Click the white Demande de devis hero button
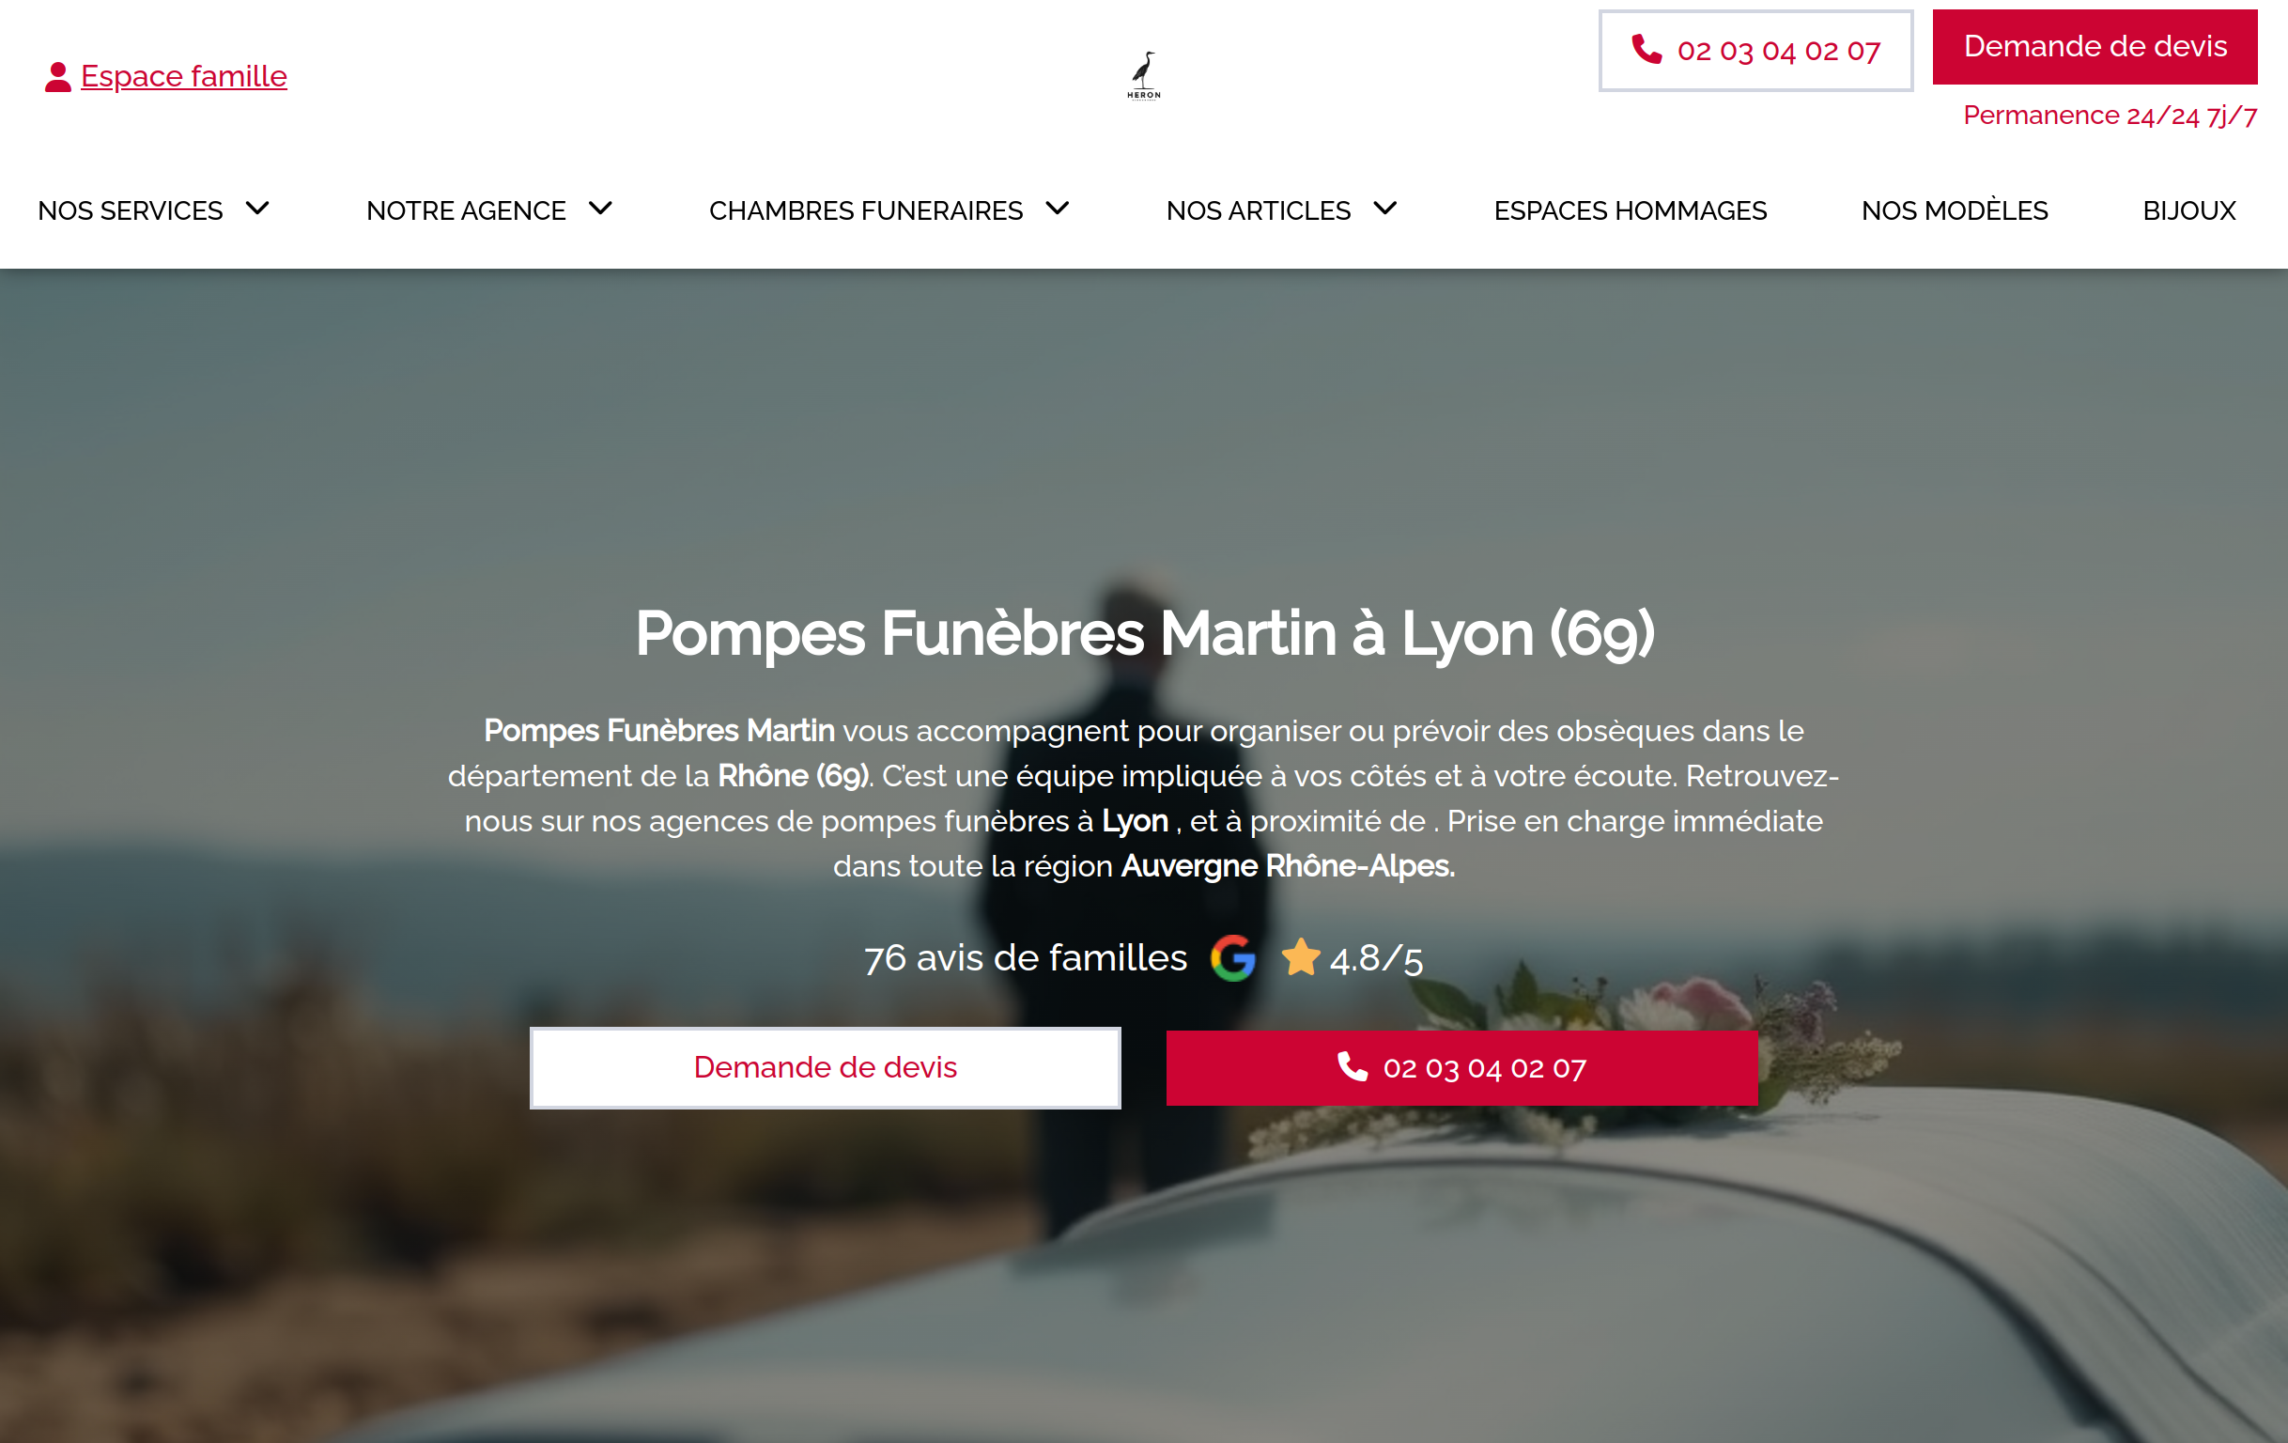This screenshot has width=2288, height=1443. (825, 1067)
